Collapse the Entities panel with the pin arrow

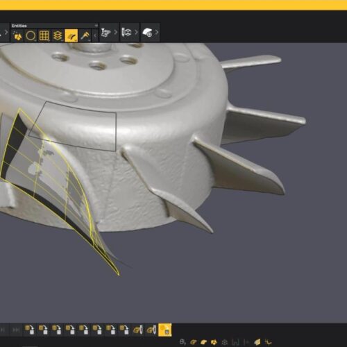(x=96, y=26)
